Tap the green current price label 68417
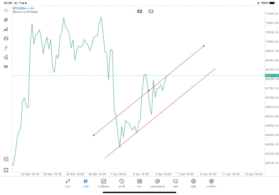 tap(272, 75)
